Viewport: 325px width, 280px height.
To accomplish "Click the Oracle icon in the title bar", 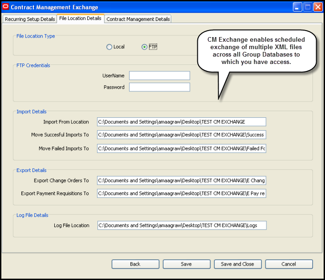I will pos(6,7).
